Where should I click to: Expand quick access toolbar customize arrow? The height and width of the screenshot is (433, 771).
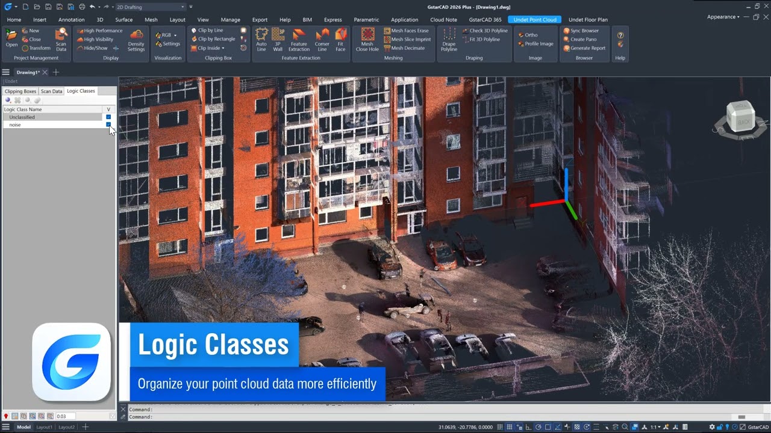(191, 7)
